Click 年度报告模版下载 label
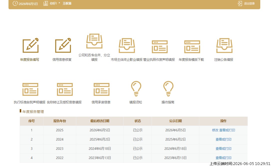 click(x=191, y=60)
